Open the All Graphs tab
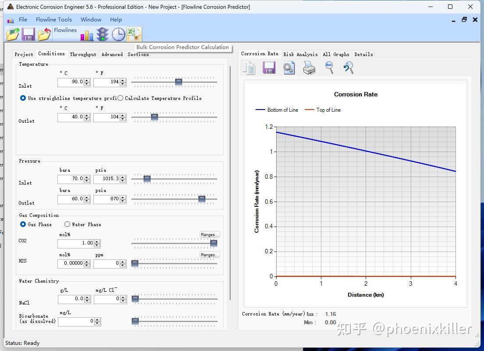The width and height of the screenshot is (484, 351). pos(336,54)
